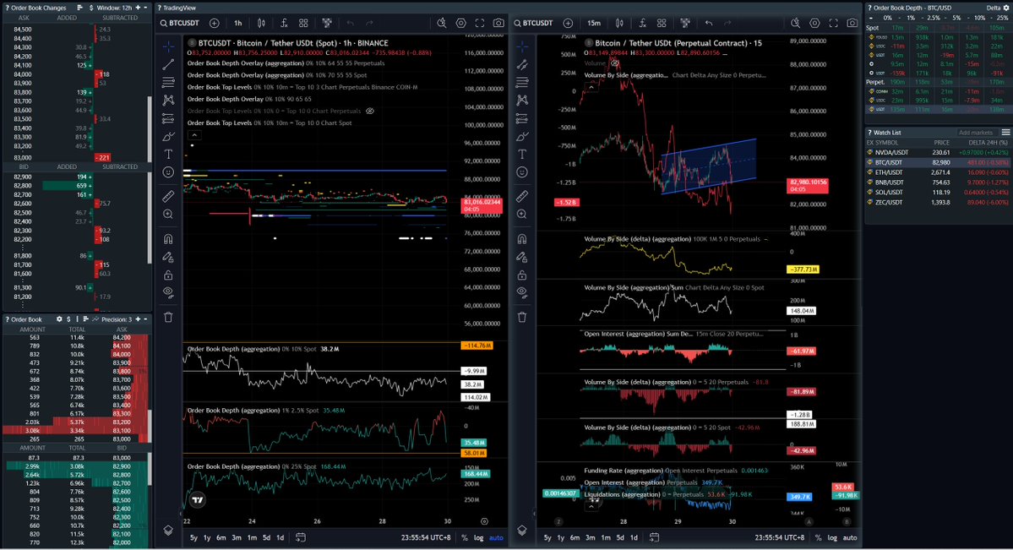Toggle auto scale on left 1h chart
The width and height of the screenshot is (1013, 550).
(496, 537)
